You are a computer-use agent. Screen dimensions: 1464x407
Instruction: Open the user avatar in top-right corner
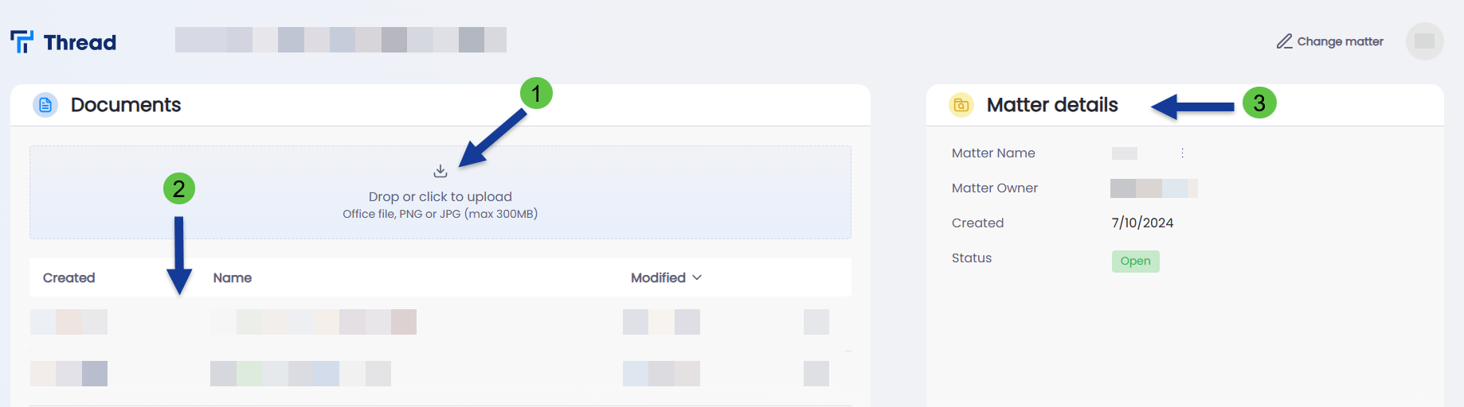click(x=1425, y=41)
